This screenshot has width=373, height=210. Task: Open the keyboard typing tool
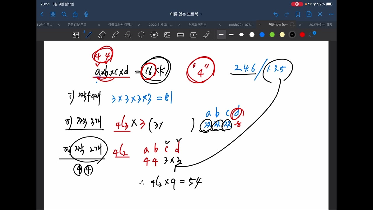coord(180,35)
